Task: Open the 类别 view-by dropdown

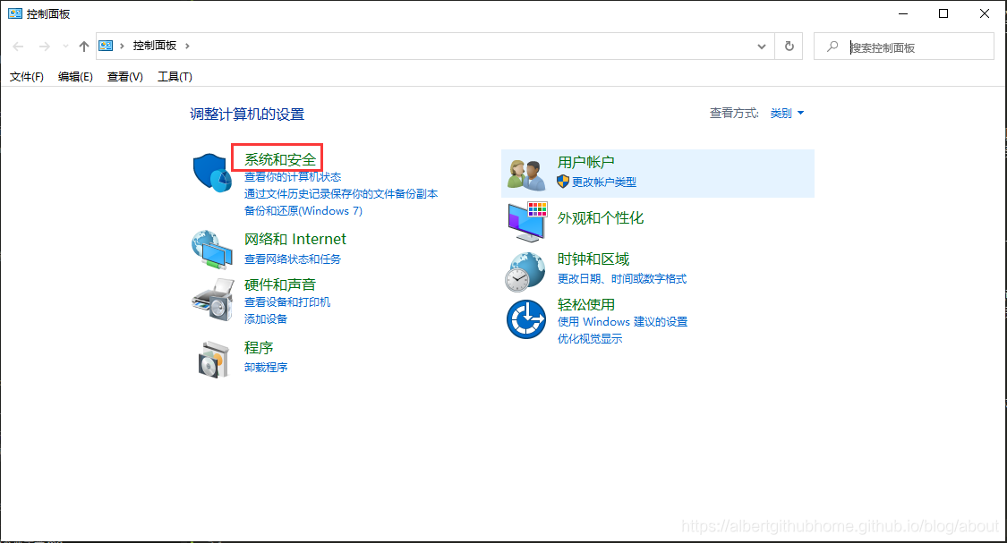Action: 787,113
